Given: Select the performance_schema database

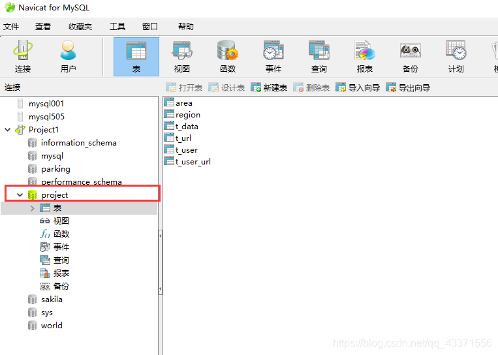Looking at the screenshot, I should pyautogui.click(x=82, y=181).
